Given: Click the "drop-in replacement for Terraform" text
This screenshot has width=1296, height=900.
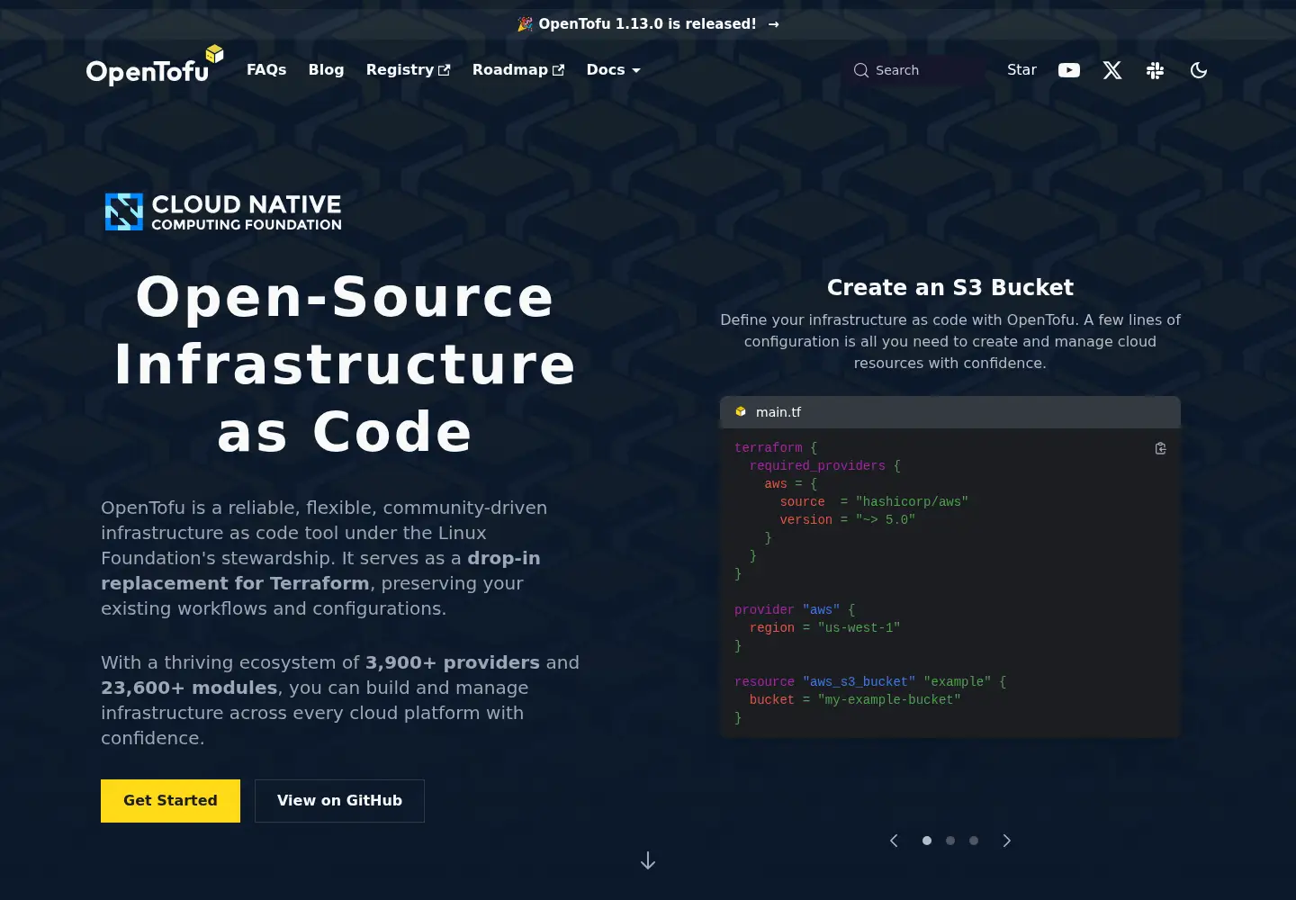Looking at the screenshot, I should (x=320, y=571).
